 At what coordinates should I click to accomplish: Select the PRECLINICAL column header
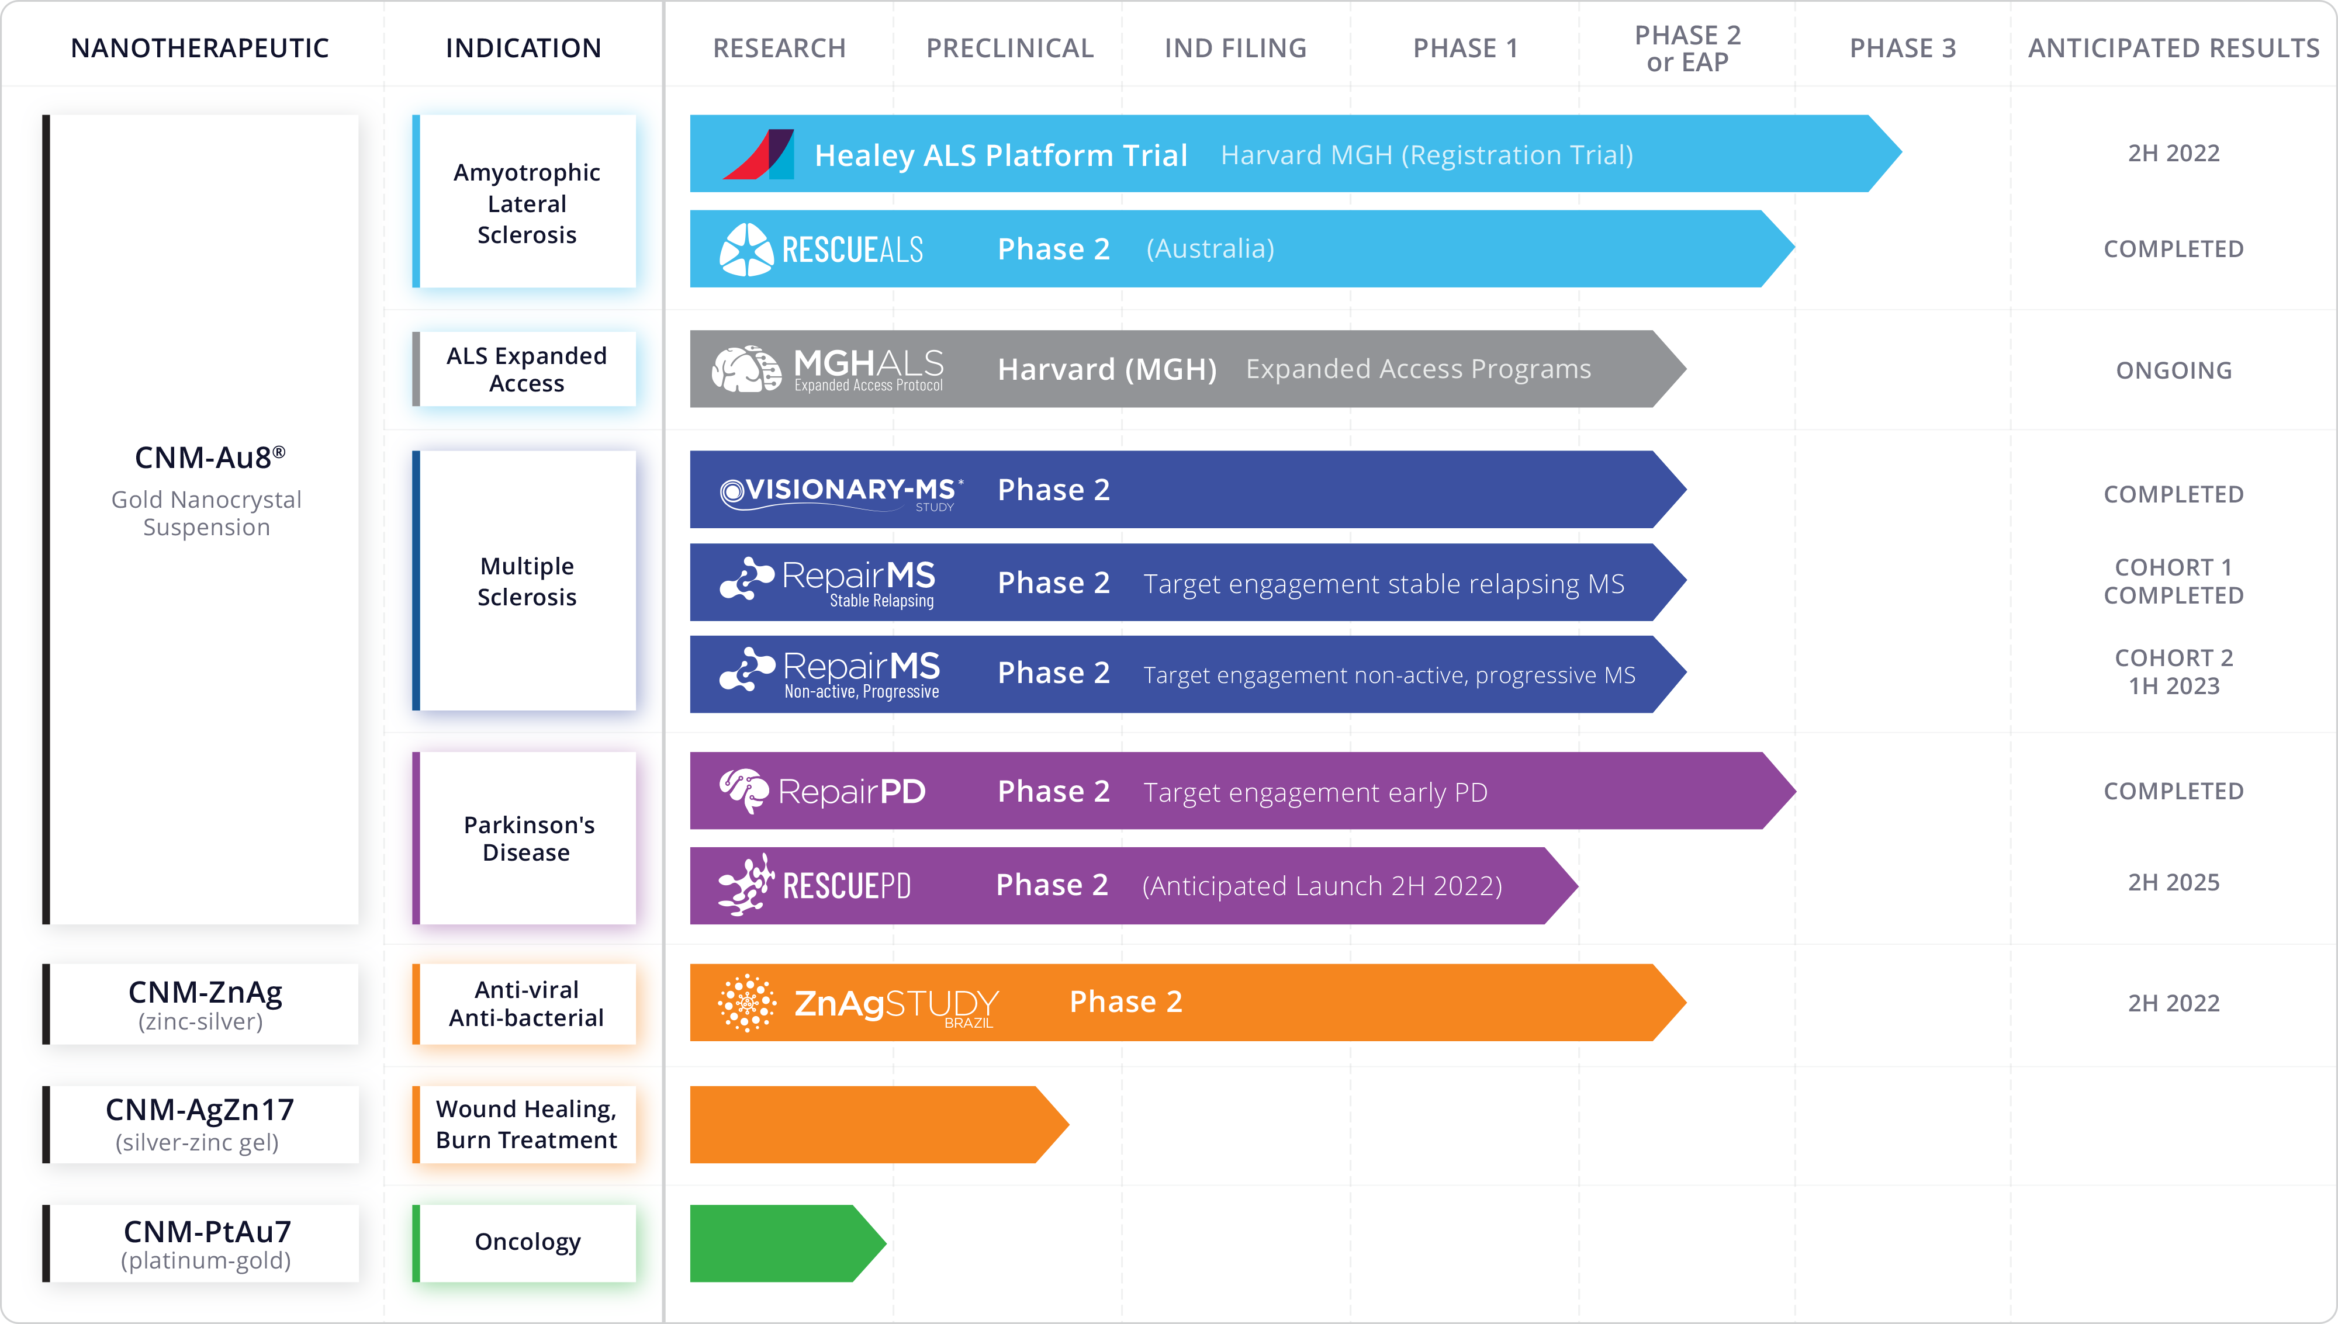click(1009, 48)
